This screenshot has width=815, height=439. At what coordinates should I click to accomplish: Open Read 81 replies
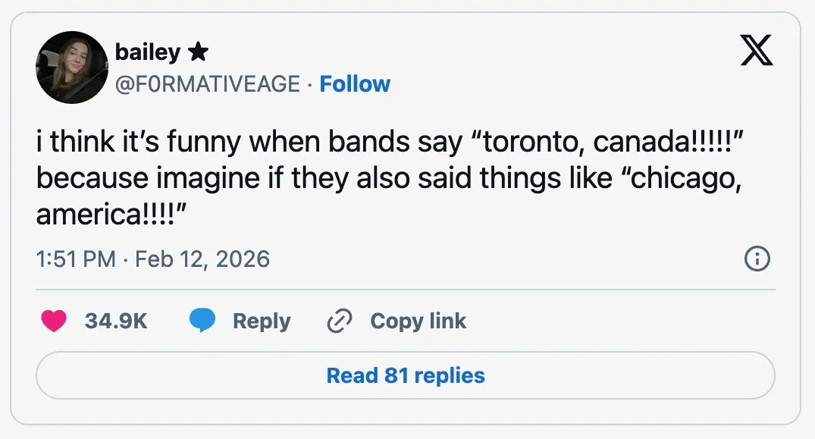[406, 375]
